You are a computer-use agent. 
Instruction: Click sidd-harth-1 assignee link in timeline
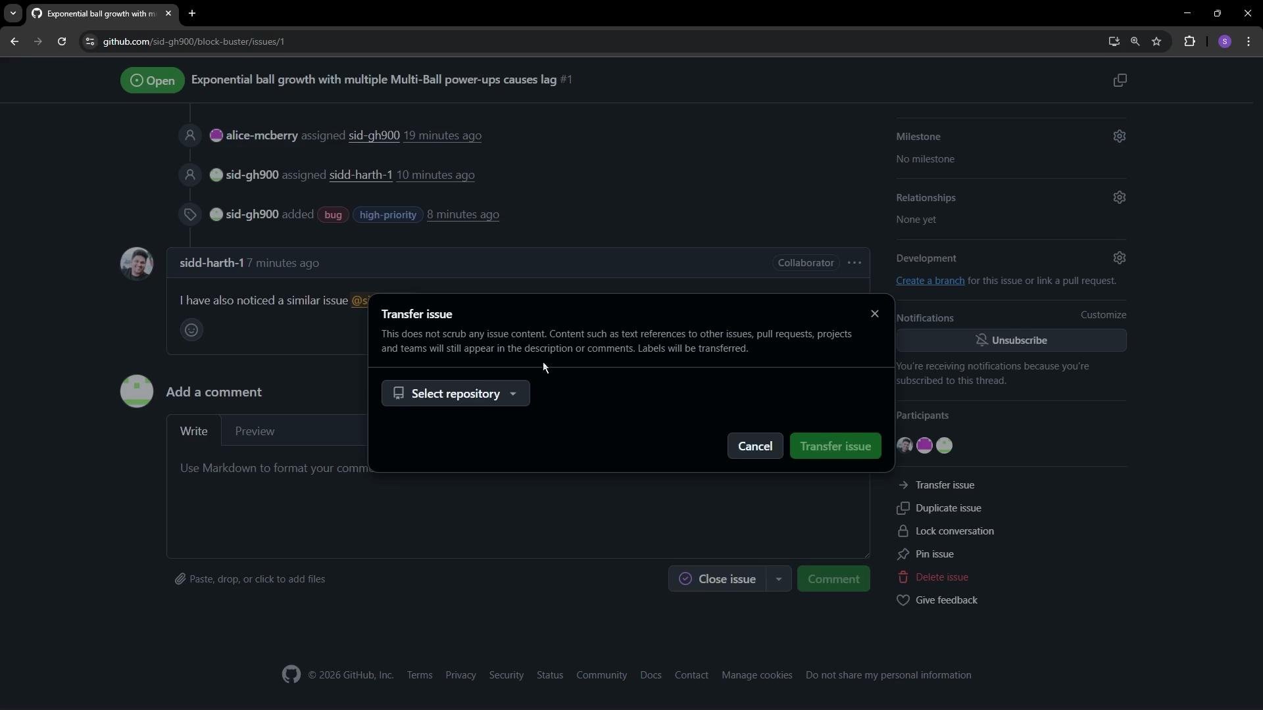[x=360, y=175]
